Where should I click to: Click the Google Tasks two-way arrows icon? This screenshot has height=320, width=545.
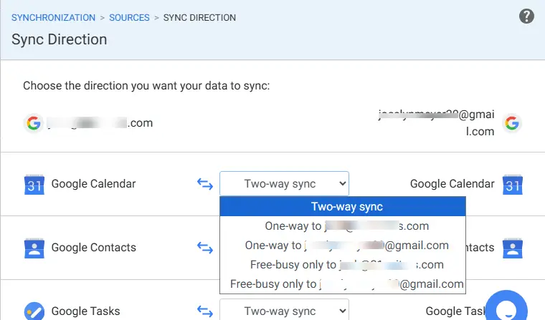tap(205, 311)
